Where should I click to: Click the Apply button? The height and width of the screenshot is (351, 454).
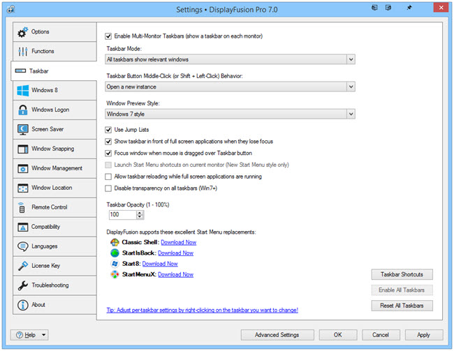pyautogui.click(x=423, y=335)
